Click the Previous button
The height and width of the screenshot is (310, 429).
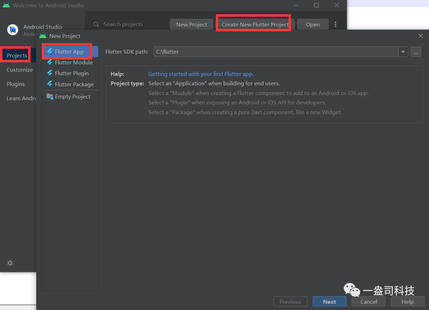pos(290,302)
